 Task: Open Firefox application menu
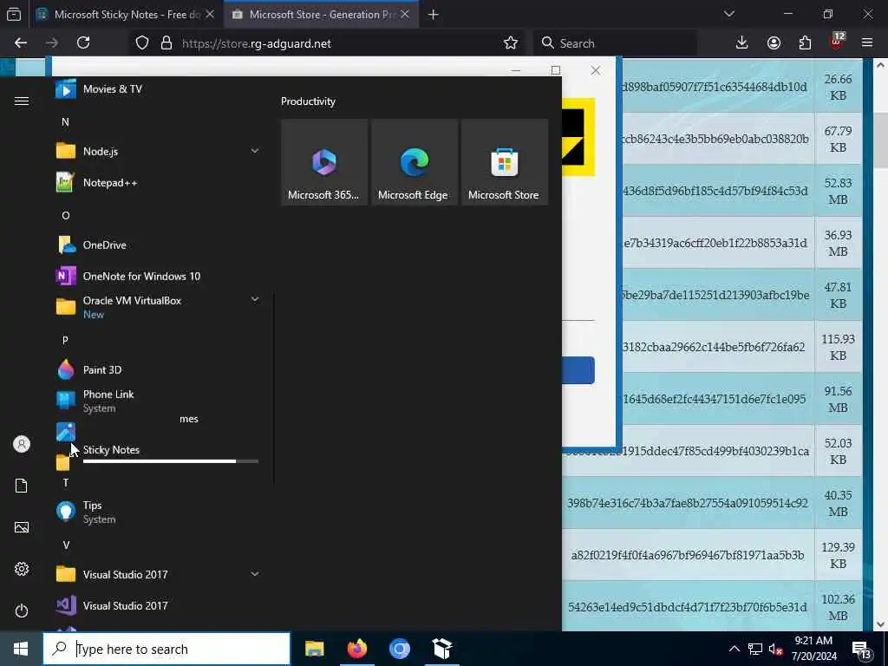coord(867,43)
